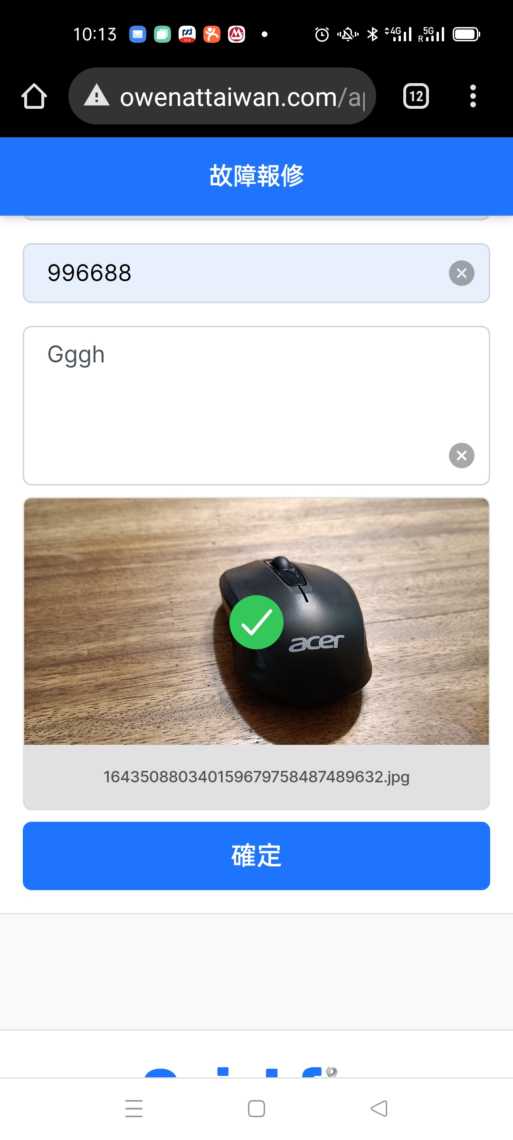Viewport: 513px width, 1140px height.
Task: Tap the jpg filename caption
Action: [256, 777]
